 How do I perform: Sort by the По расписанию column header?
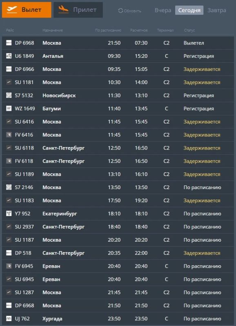[x=108, y=30]
